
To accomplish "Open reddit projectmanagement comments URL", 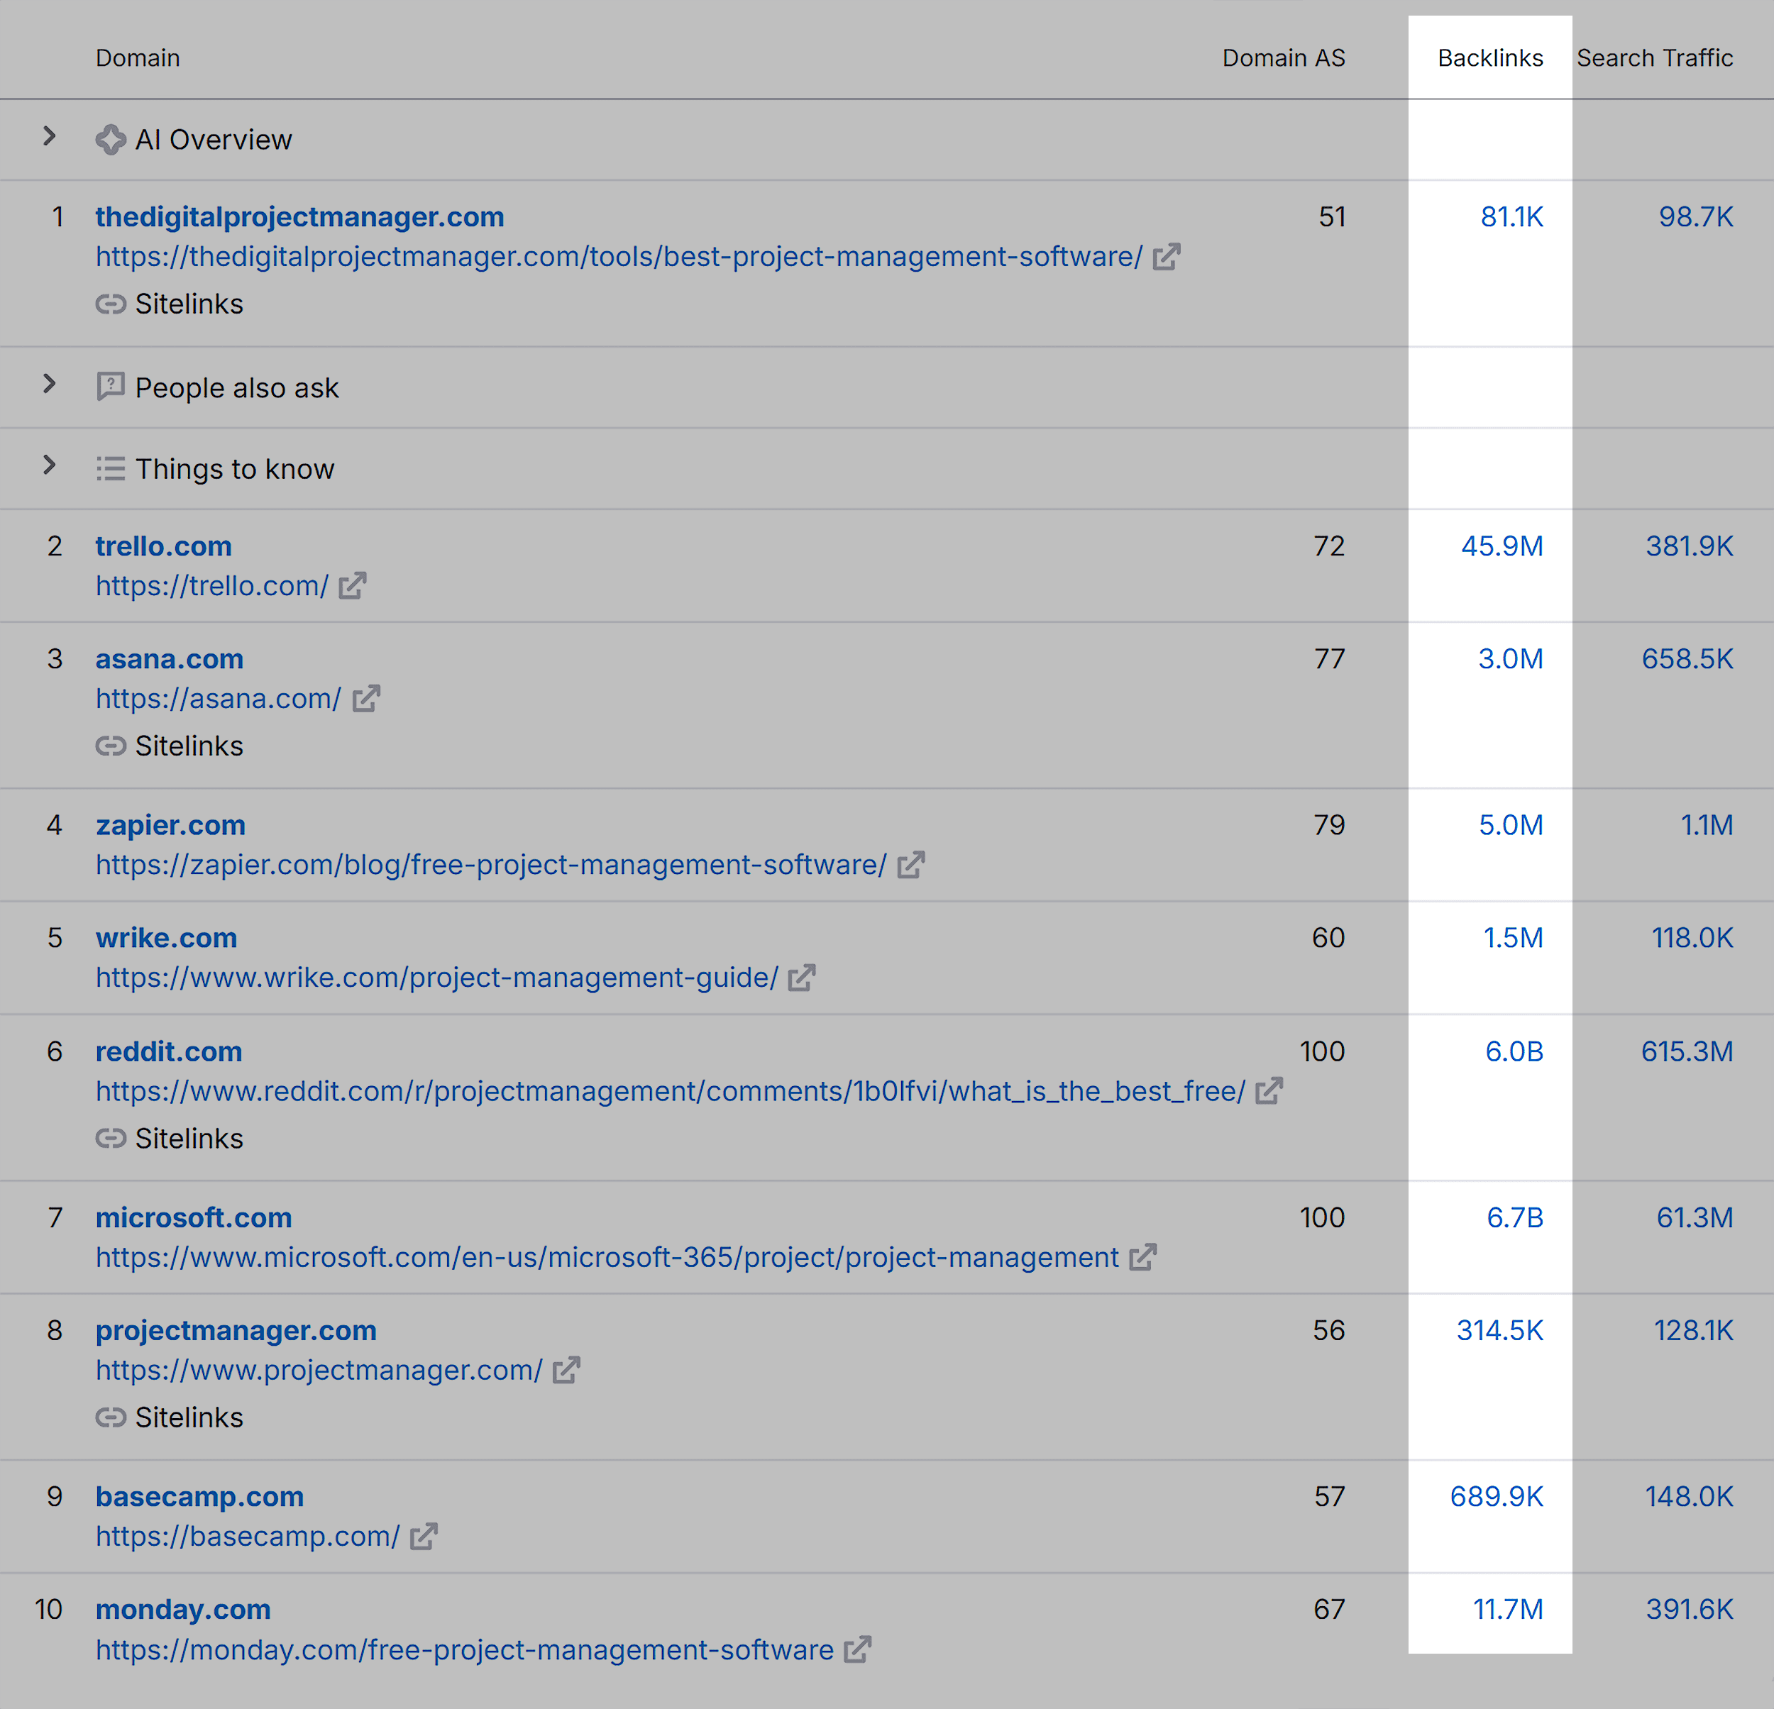I will (x=670, y=1091).
